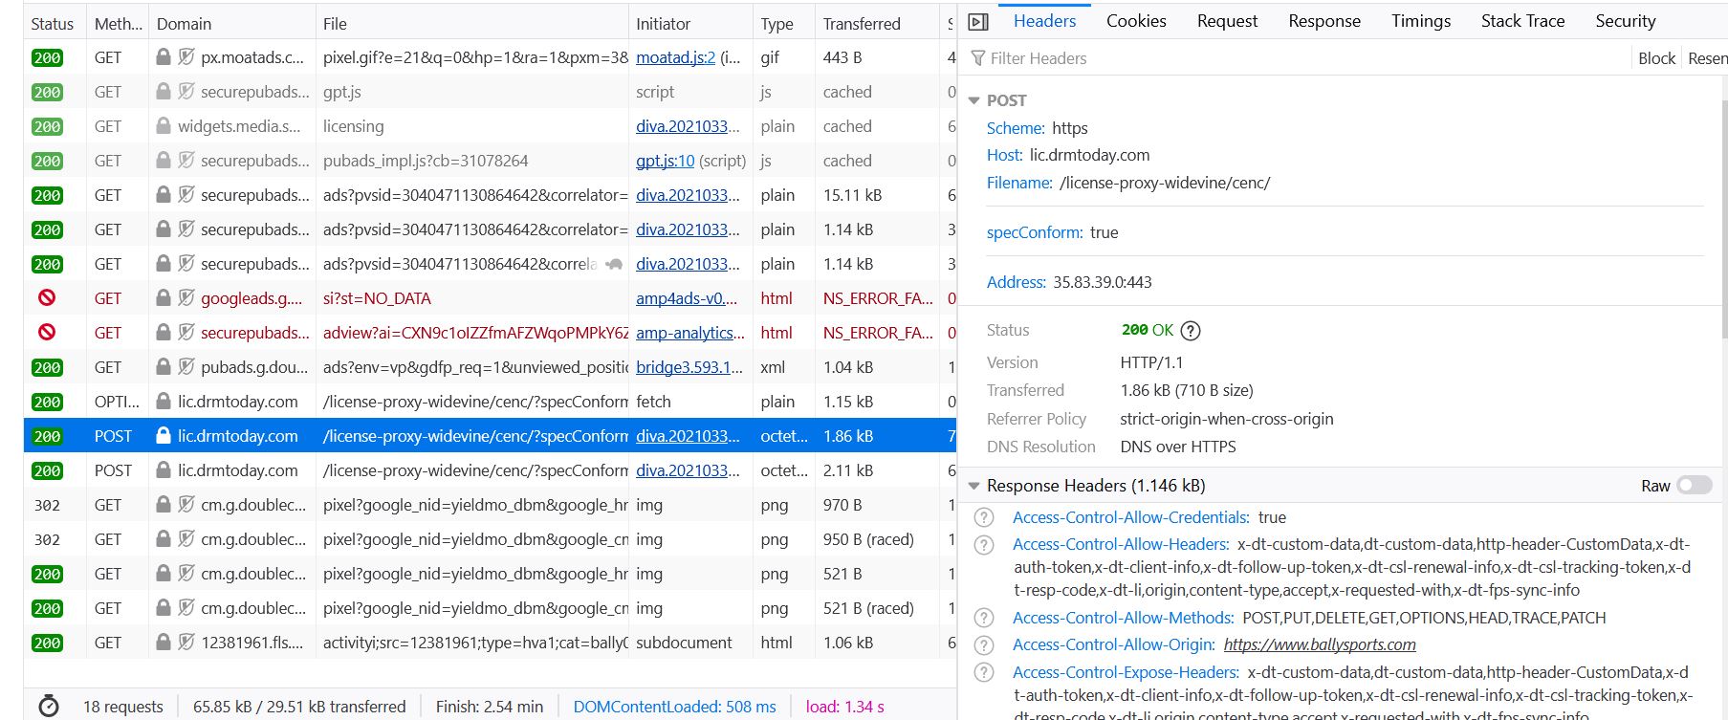Switch to the Cookies tab
The height and width of the screenshot is (720, 1728).
pos(1136,21)
